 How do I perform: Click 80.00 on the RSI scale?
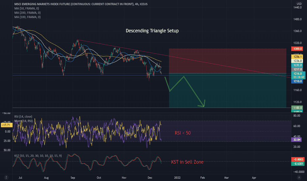coord(297,116)
